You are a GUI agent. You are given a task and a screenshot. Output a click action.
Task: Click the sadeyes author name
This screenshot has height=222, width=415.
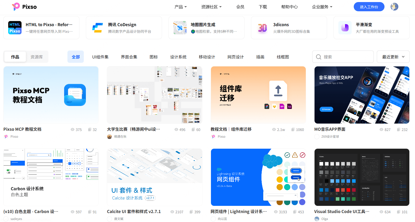pos(16,219)
